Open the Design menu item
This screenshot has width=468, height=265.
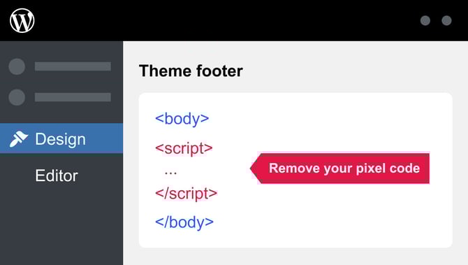[61, 138]
